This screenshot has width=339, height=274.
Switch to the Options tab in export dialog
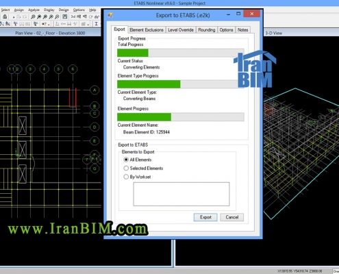tap(226, 29)
